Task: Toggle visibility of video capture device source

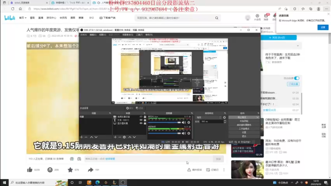Action: coord(141,117)
